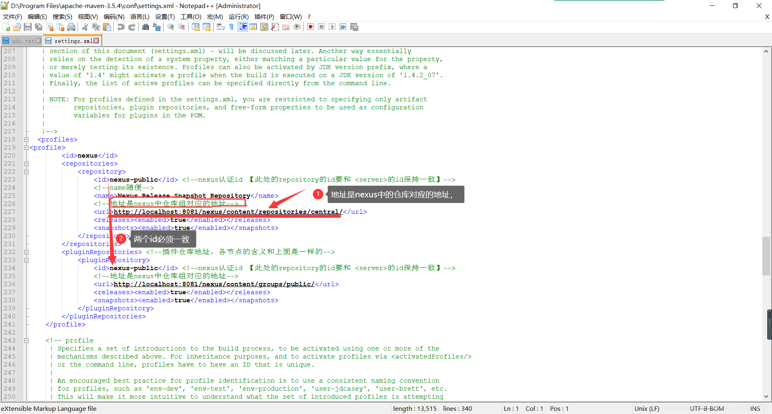772x414 pixels.
Task: Click the Find (binoculars) icon
Action: point(146,27)
